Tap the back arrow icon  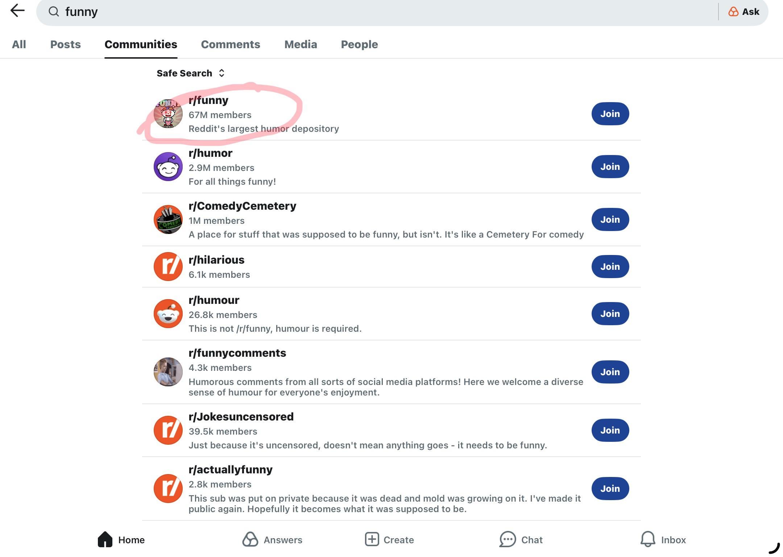(17, 11)
